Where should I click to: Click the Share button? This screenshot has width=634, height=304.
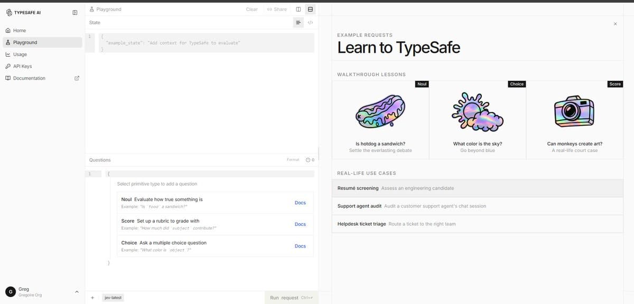pos(277,9)
